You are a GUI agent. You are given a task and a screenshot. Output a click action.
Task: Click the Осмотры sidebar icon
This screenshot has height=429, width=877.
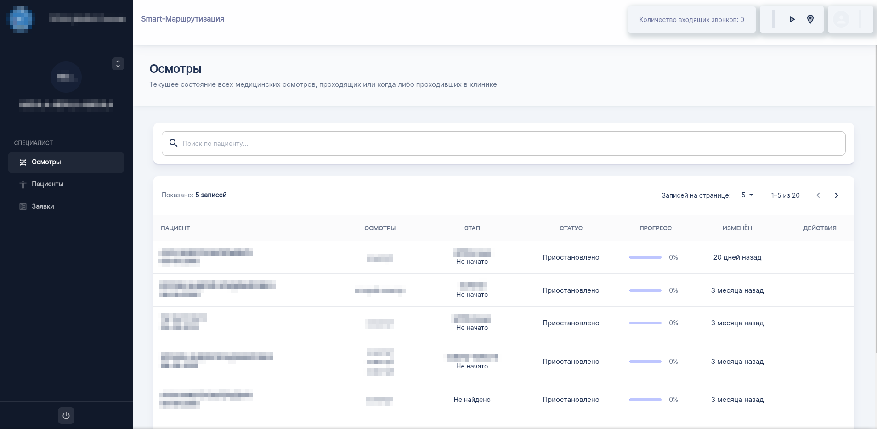[23, 162]
